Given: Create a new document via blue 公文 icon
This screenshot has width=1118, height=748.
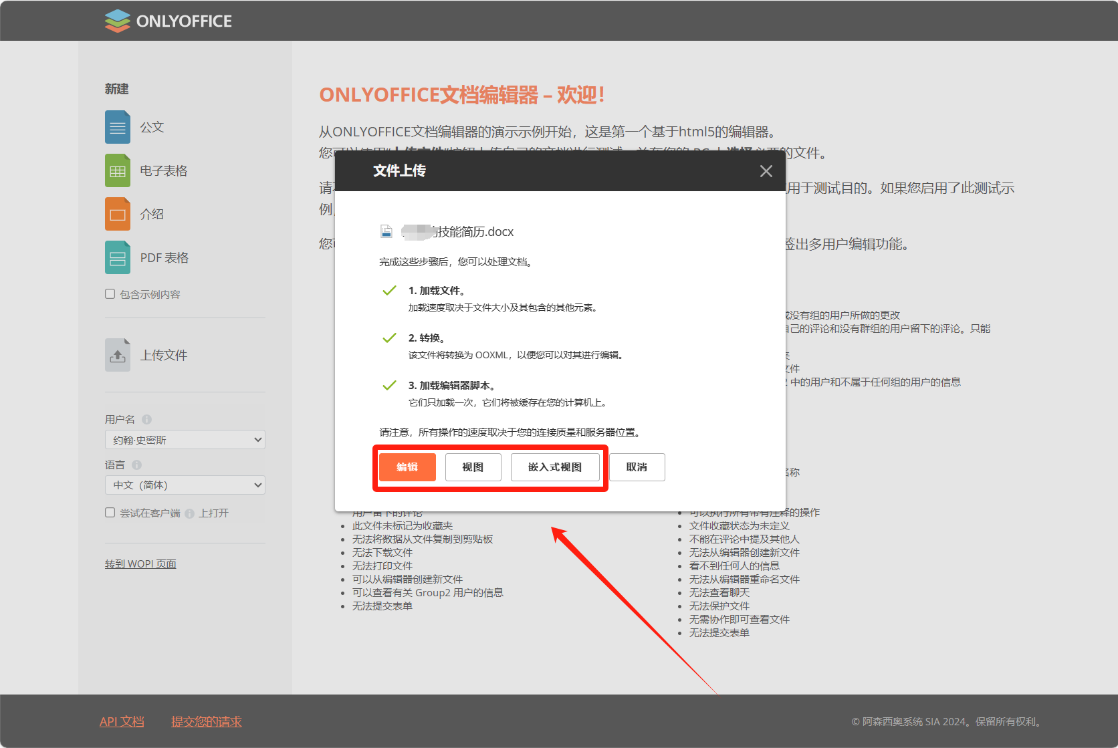Looking at the screenshot, I should [118, 127].
